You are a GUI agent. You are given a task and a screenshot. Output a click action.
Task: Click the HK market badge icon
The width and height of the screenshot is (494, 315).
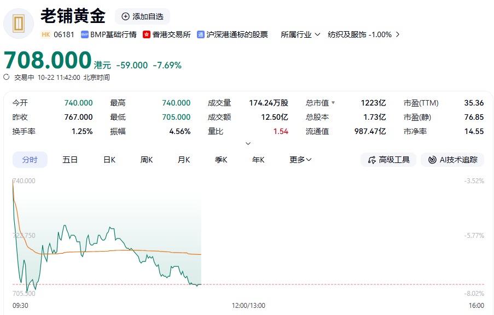coord(46,34)
